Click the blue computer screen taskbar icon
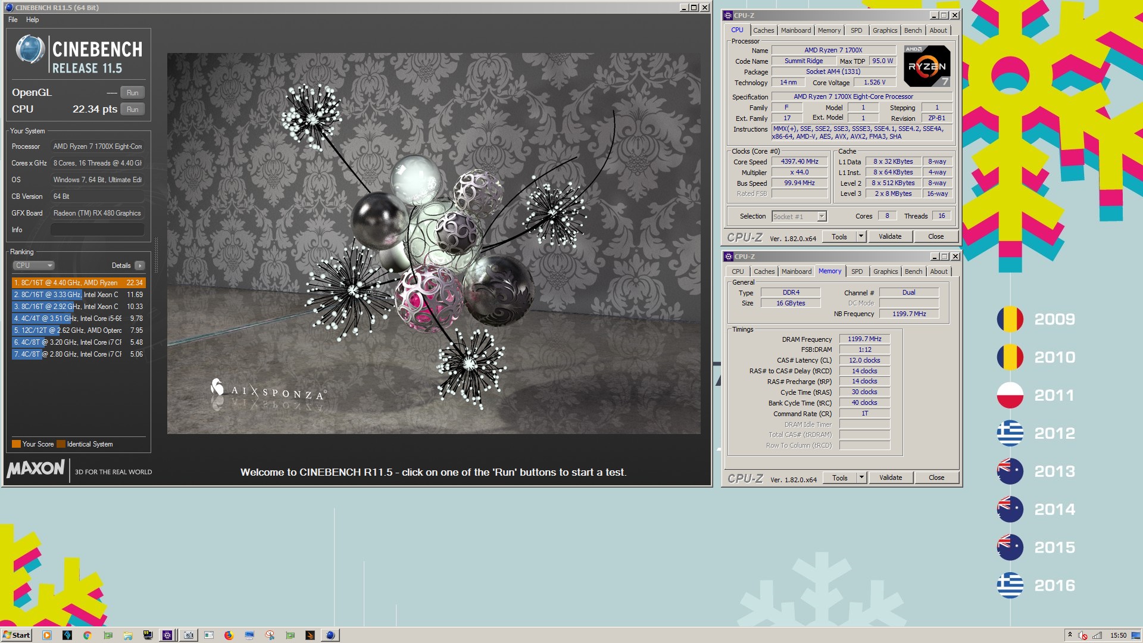Image resolution: width=1143 pixels, height=643 pixels. pos(249,635)
